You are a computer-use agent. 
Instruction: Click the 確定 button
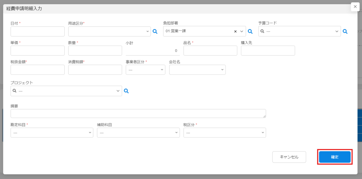coord(335,157)
